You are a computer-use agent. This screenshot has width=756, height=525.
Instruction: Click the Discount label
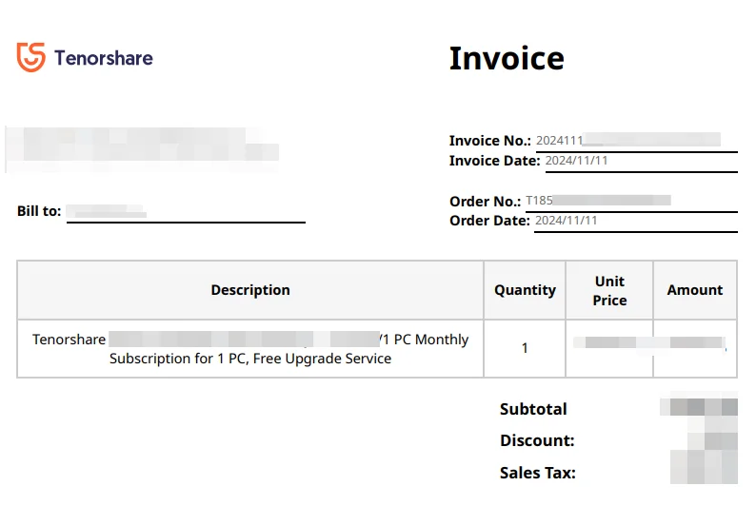click(x=537, y=440)
